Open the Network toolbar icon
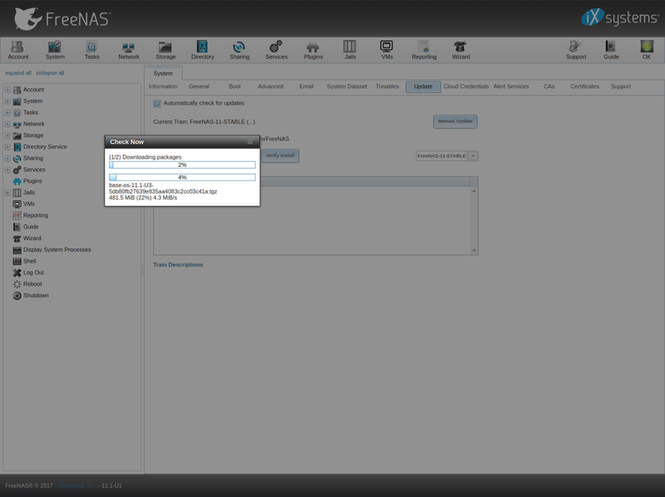 [129, 50]
